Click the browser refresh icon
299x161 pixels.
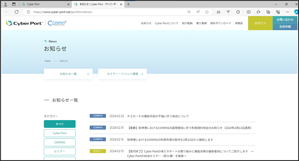16,12
